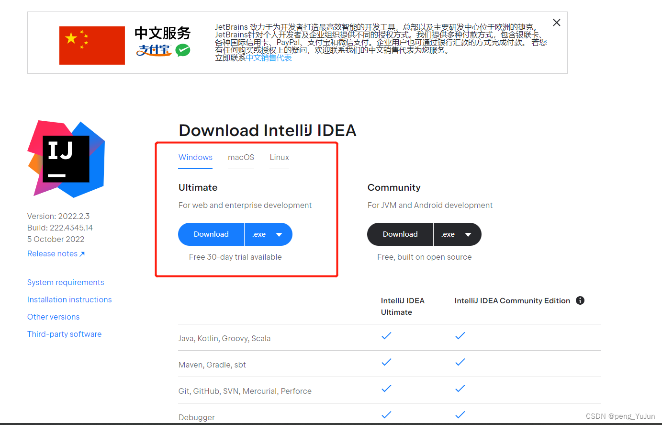This screenshot has width=662, height=425.
Task: Click the China flag image
Action: click(92, 46)
